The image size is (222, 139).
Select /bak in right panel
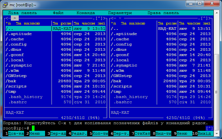(161, 81)
